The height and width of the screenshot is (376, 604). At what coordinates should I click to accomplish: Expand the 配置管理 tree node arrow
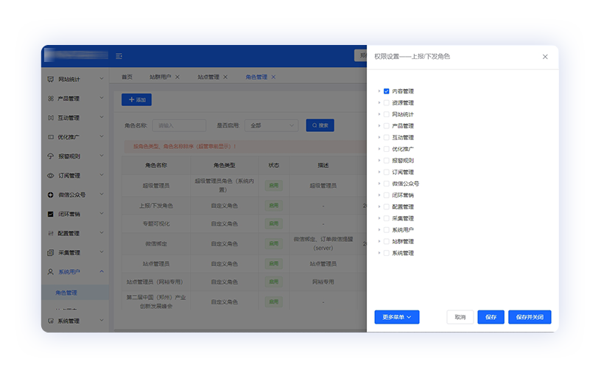coord(379,206)
